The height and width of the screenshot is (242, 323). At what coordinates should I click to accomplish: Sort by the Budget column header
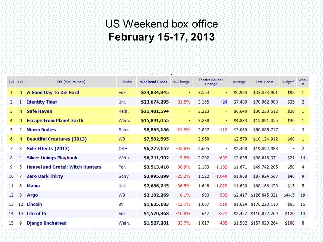tap(288, 82)
